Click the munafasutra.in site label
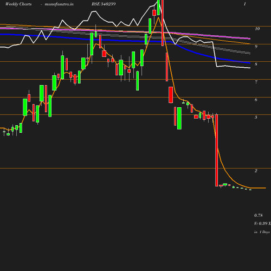The width and height of the screenshot is (271, 271). tap(59, 4)
